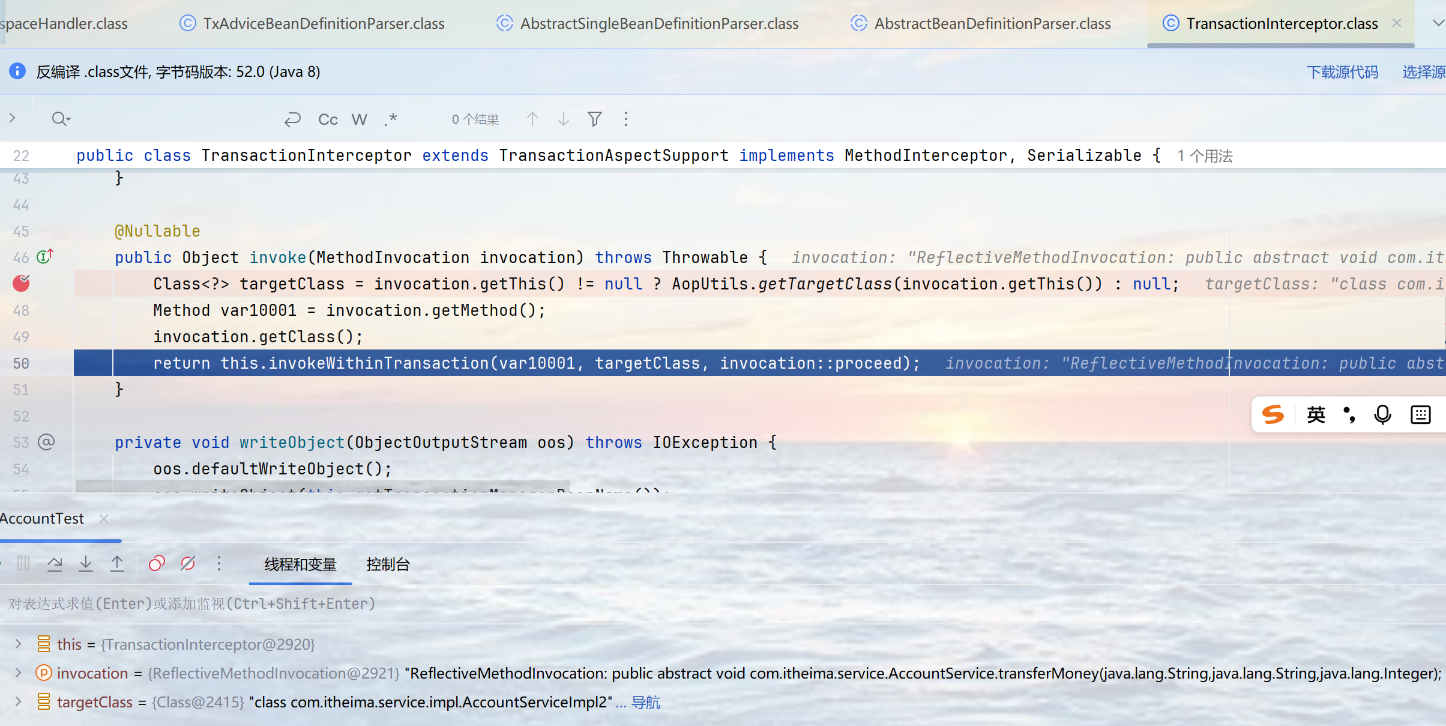Click the 导航 navigate link beside targetClass
Viewport: 1446px width, 726px height.
(x=646, y=703)
